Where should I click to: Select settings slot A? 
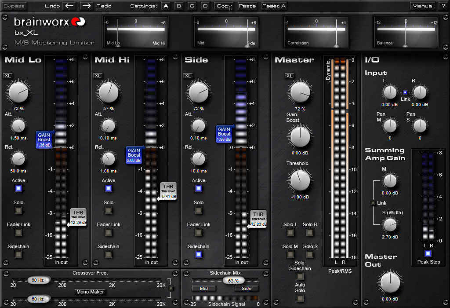click(166, 6)
